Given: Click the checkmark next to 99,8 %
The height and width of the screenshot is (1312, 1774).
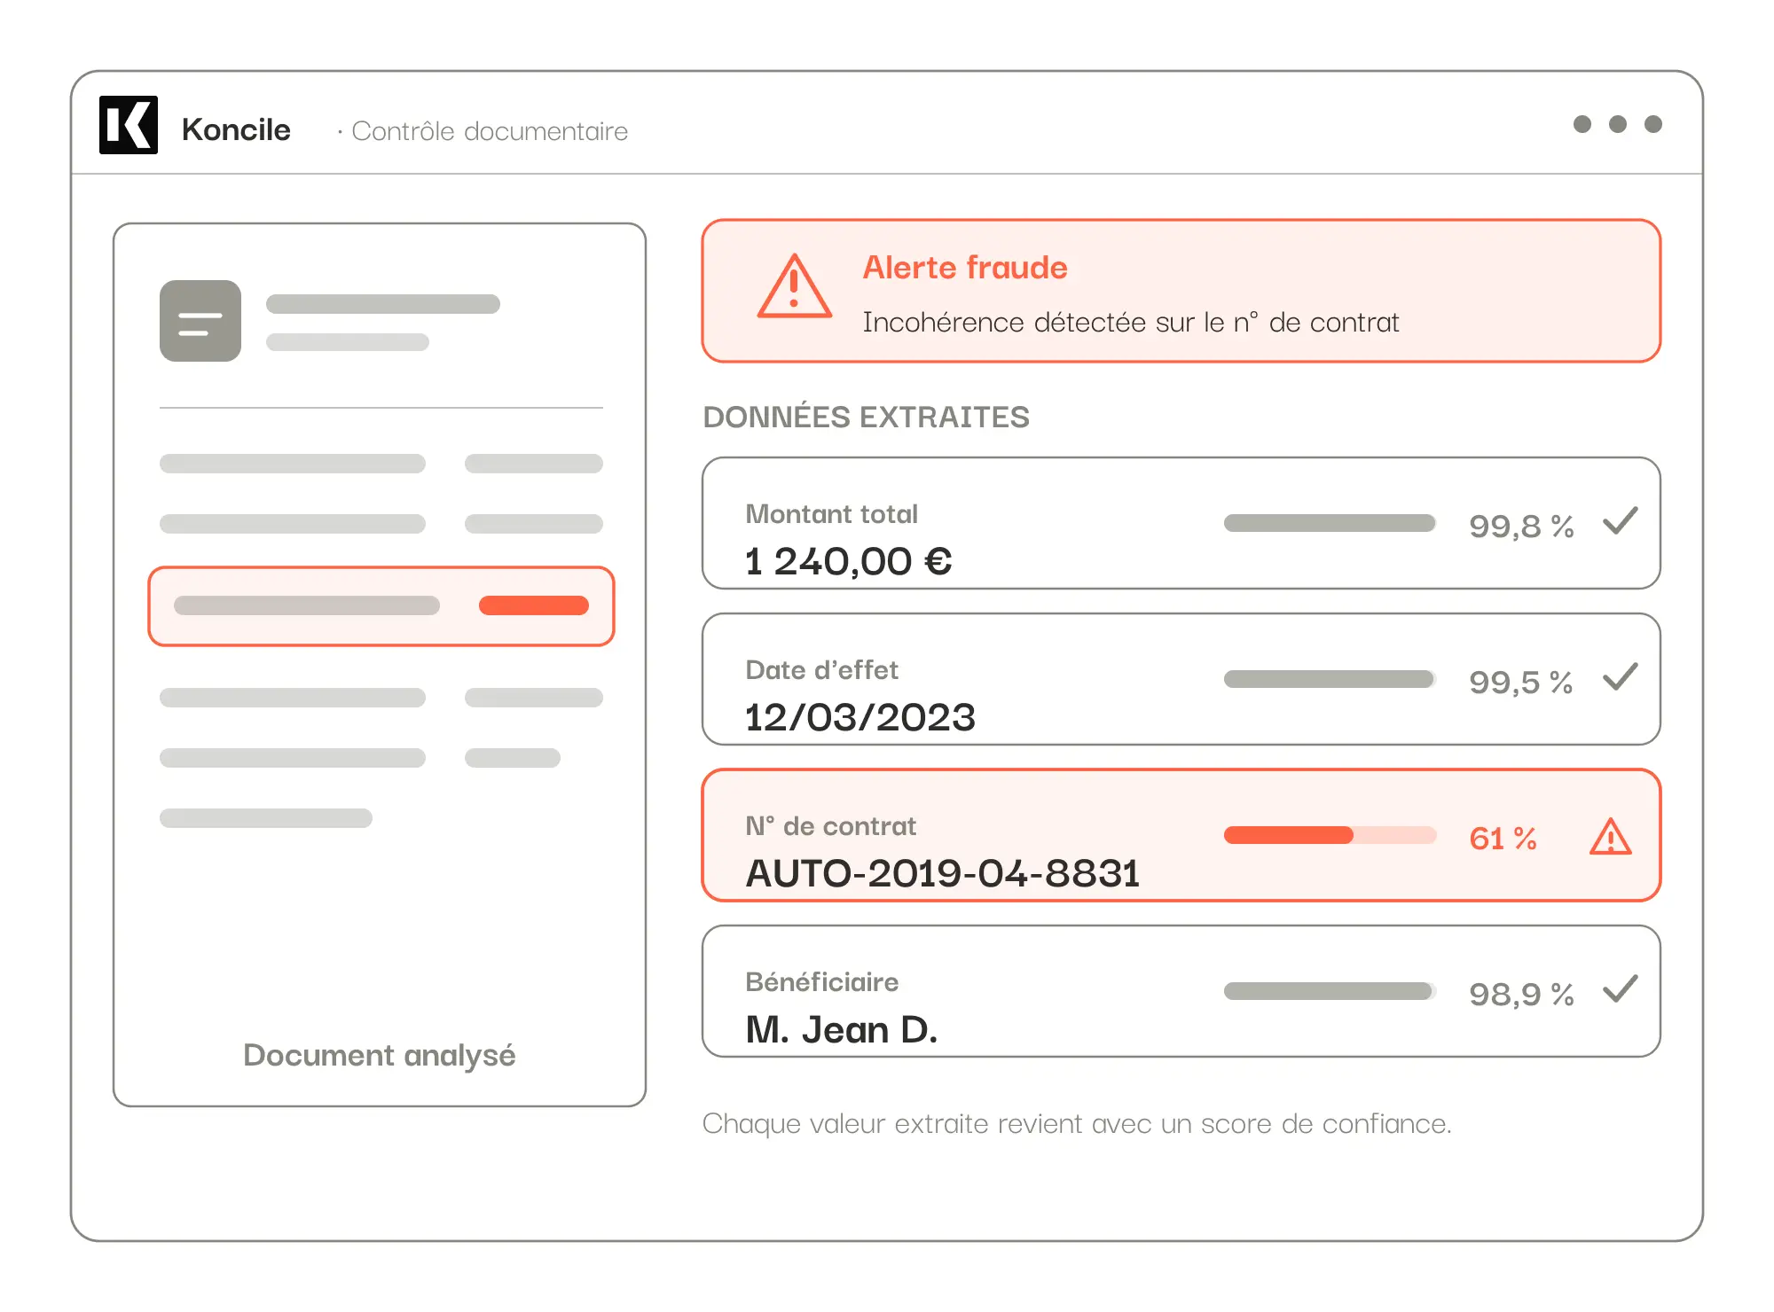Looking at the screenshot, I should pos(1620,521).
